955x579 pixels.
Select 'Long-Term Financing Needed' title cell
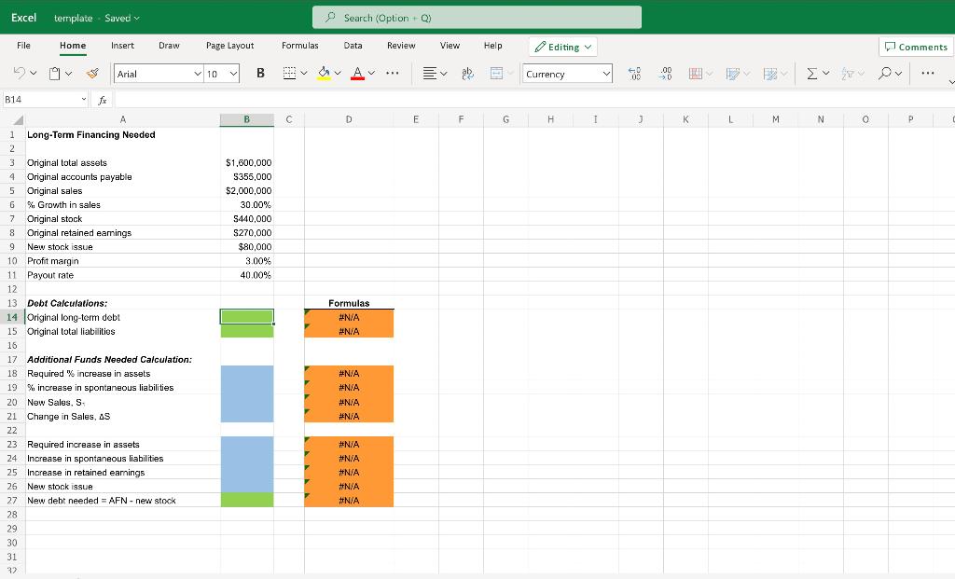pos(122,134)
